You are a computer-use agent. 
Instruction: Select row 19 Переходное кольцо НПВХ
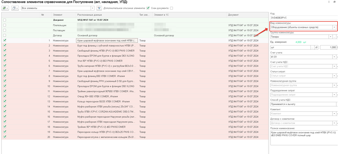pyautogui.click(x=135, y=131)
